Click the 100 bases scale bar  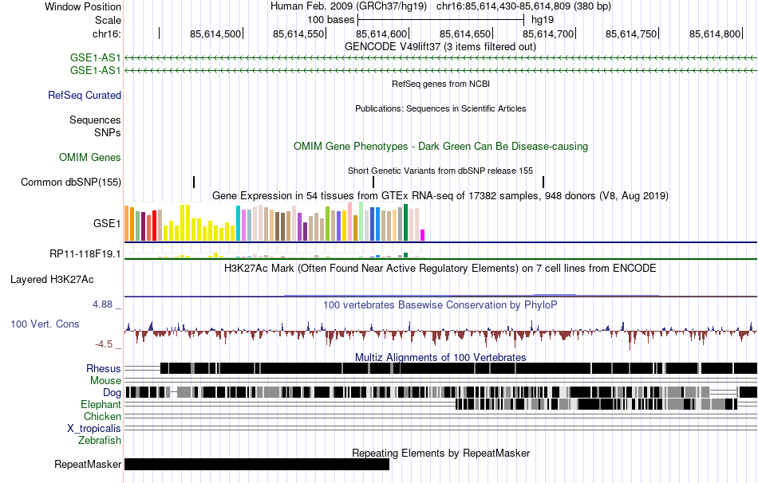[x=441, y=20]
